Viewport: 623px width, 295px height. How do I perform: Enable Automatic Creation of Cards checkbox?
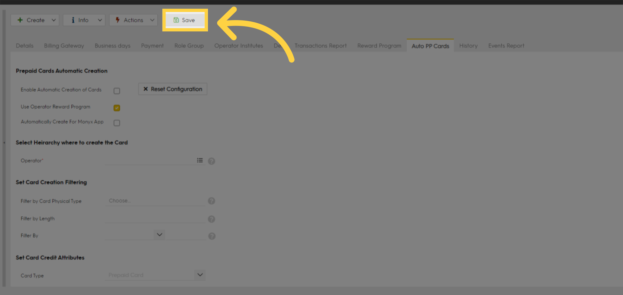pos(117,91)
